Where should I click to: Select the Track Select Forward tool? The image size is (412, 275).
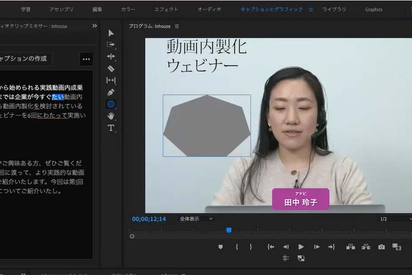(x=111, y=45)
